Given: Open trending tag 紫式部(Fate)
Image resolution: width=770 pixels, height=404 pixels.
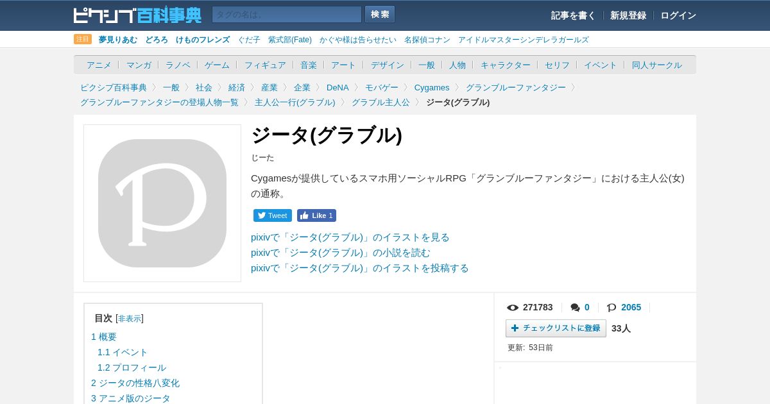Looking at the screenshot, I should (x=290, y=40).
